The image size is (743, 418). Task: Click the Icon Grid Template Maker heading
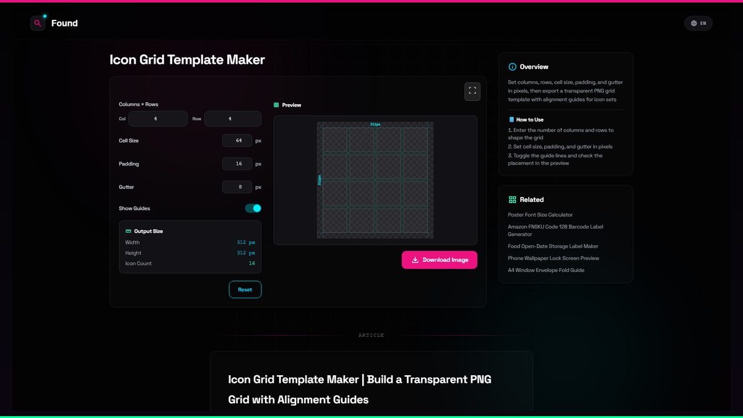pos(187,60)
